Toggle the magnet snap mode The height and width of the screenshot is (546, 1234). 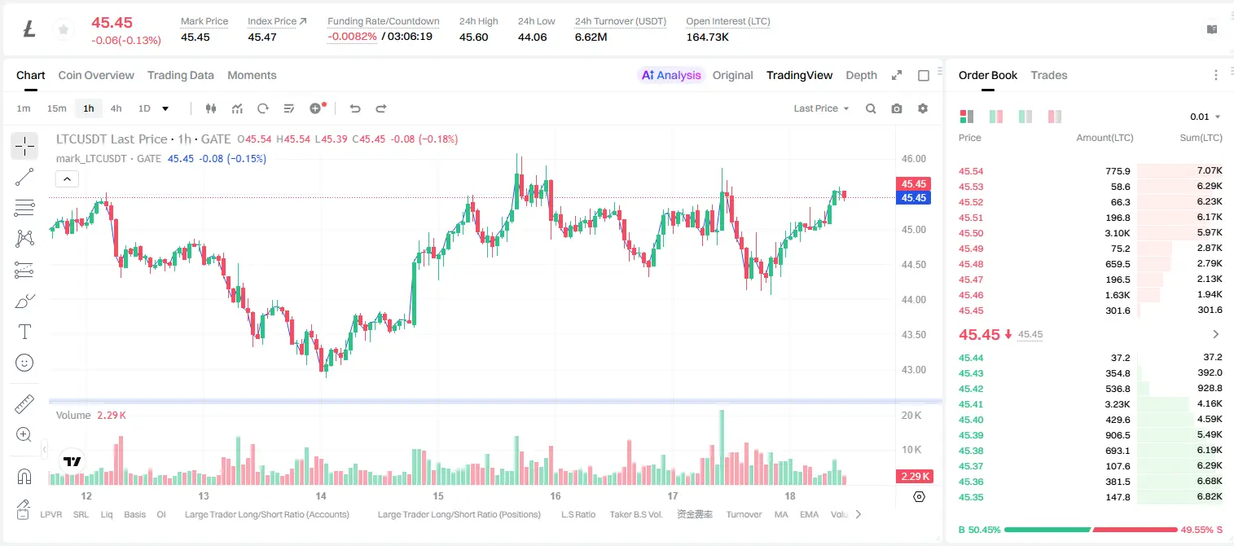click(x=24, y=476)
